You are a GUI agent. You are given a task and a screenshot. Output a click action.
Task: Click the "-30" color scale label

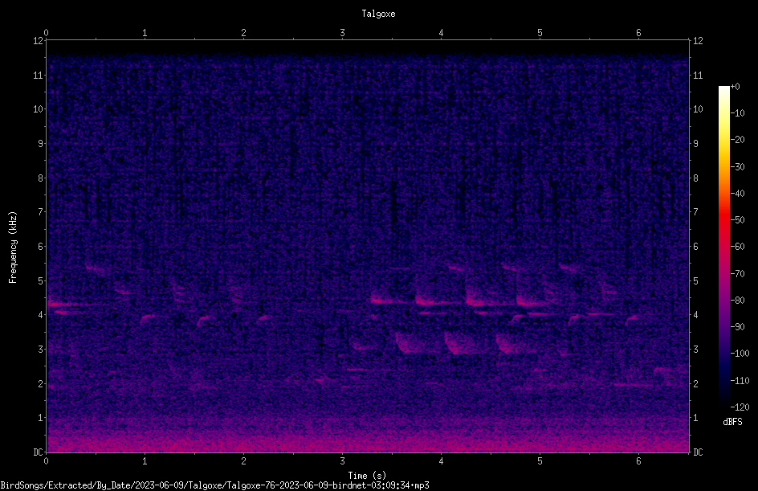(x=738, y=167)
